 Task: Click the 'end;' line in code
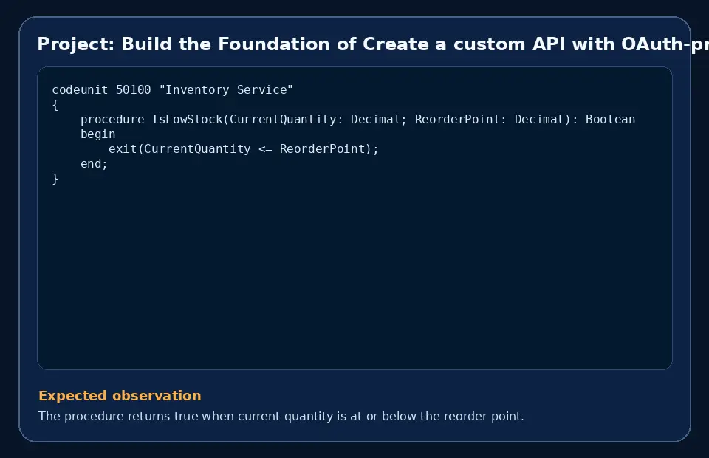94,164
